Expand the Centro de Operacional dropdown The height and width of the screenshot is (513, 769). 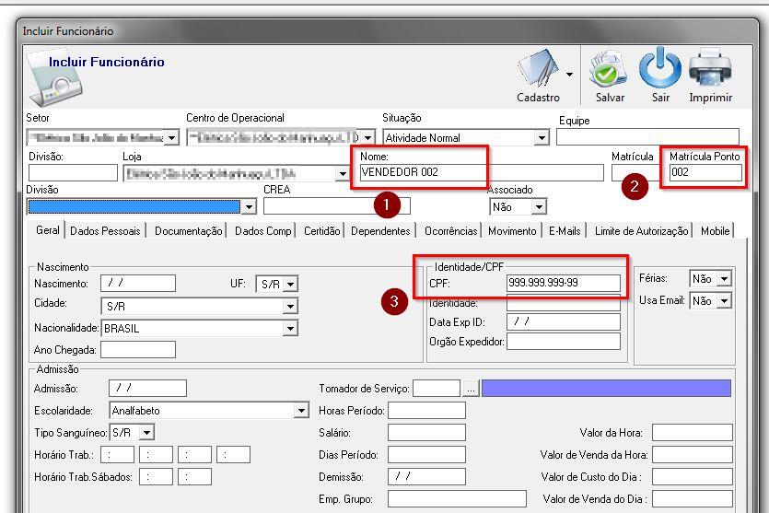point(367,137)
